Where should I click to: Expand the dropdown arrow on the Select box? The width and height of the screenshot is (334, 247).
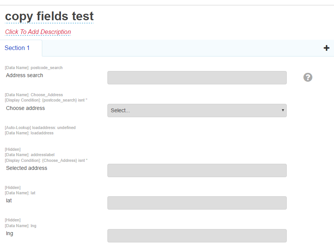click(x=283, y=110)
